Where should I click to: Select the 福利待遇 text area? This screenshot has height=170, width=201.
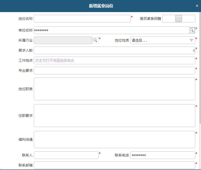(x=114, y=140)
